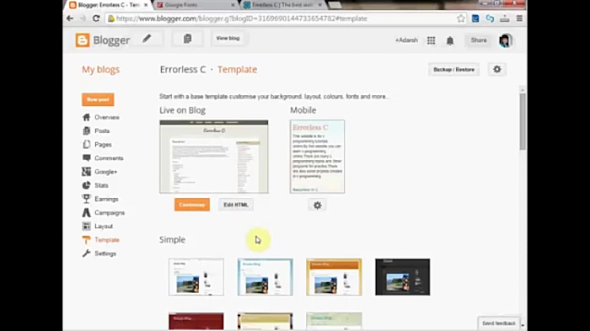The height and width of the screenshot is (331, 590).
Task: Open Stats in the sidebar
Action: pos(102,185)
